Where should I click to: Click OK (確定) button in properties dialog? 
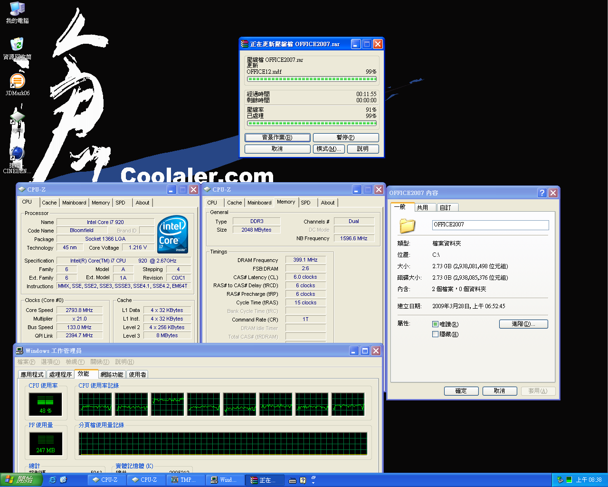[x=461, y=391]
